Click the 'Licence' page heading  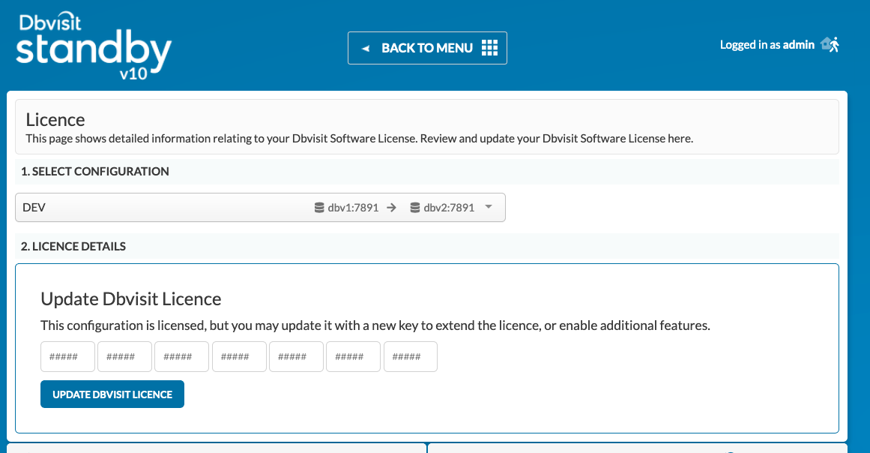point(55,120)
